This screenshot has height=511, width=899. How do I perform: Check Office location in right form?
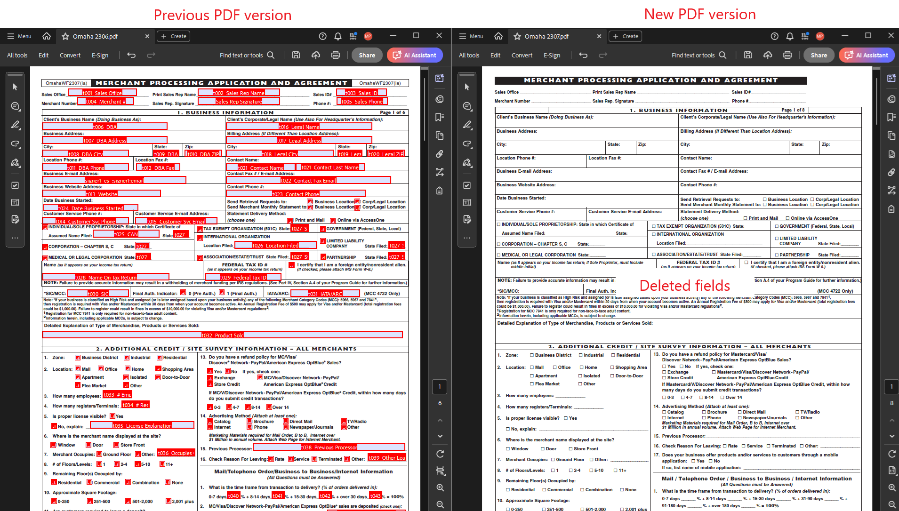pyautogui.click(x=555, y=367)
